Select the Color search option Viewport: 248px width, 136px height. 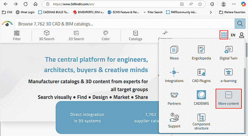click(105, 35)
